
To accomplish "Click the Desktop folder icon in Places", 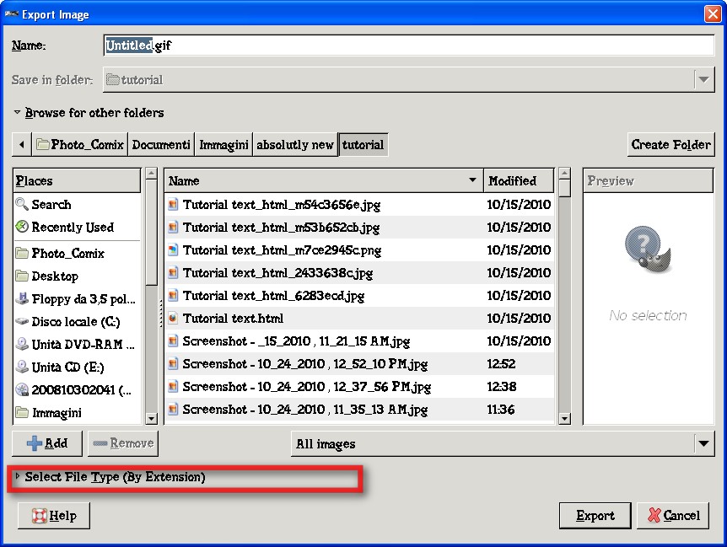I will click(22, 276).
